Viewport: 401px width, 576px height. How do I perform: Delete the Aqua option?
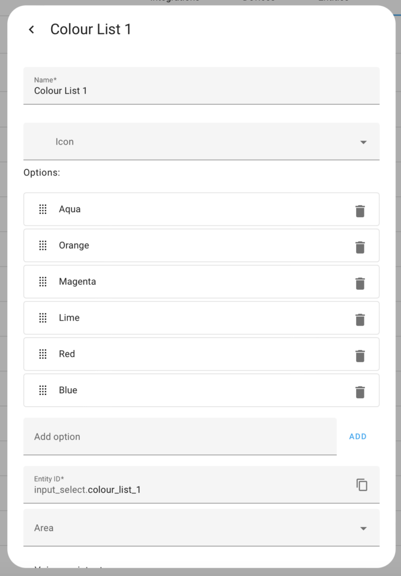[360, 211]
